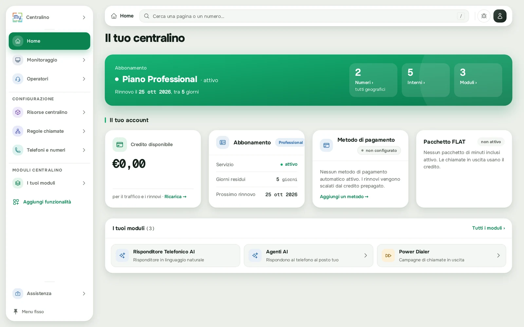This screenshot has width=524, height=327.
Task: Open the Agenti AI module chevron
Action: click(x=365, y=256)
